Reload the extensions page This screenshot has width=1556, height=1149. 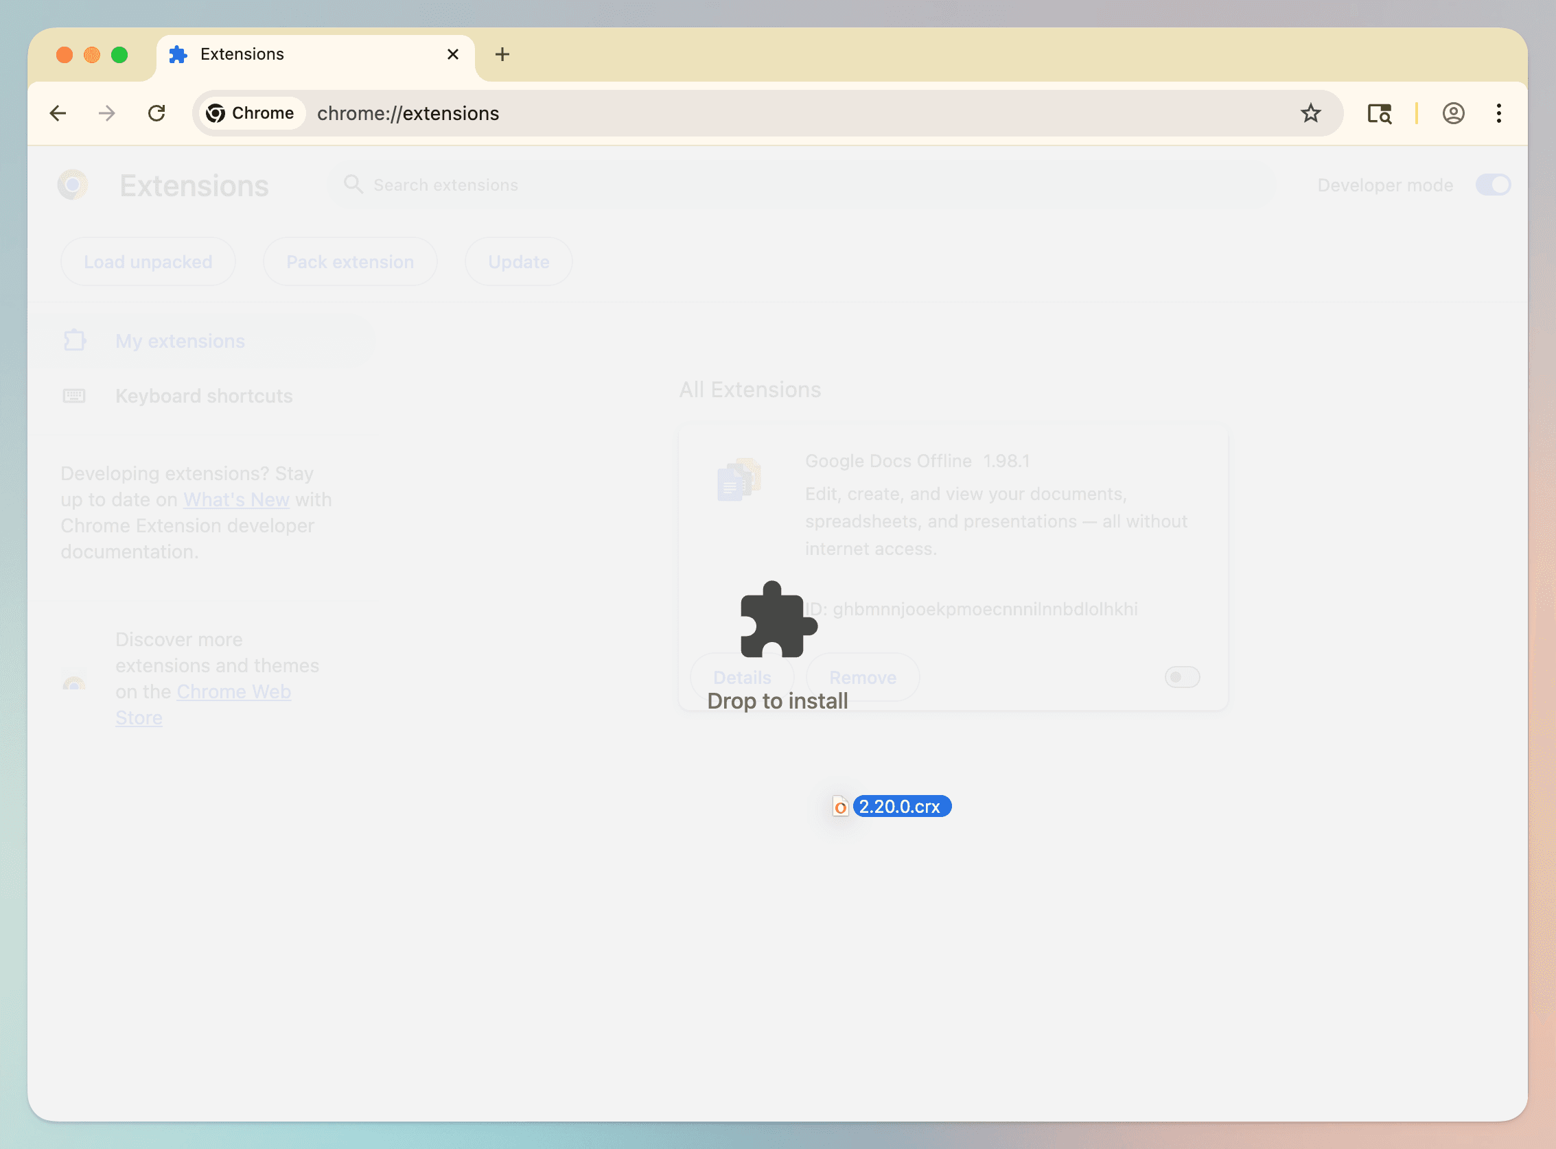(156, 113)
